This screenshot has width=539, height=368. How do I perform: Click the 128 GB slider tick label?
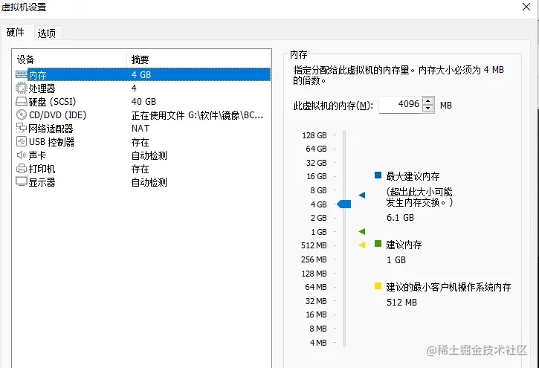pos(314,135)
